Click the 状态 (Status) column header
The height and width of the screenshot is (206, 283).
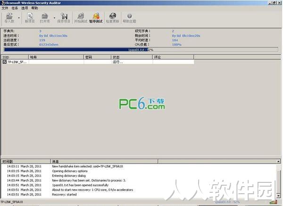(x=132, y=57)
